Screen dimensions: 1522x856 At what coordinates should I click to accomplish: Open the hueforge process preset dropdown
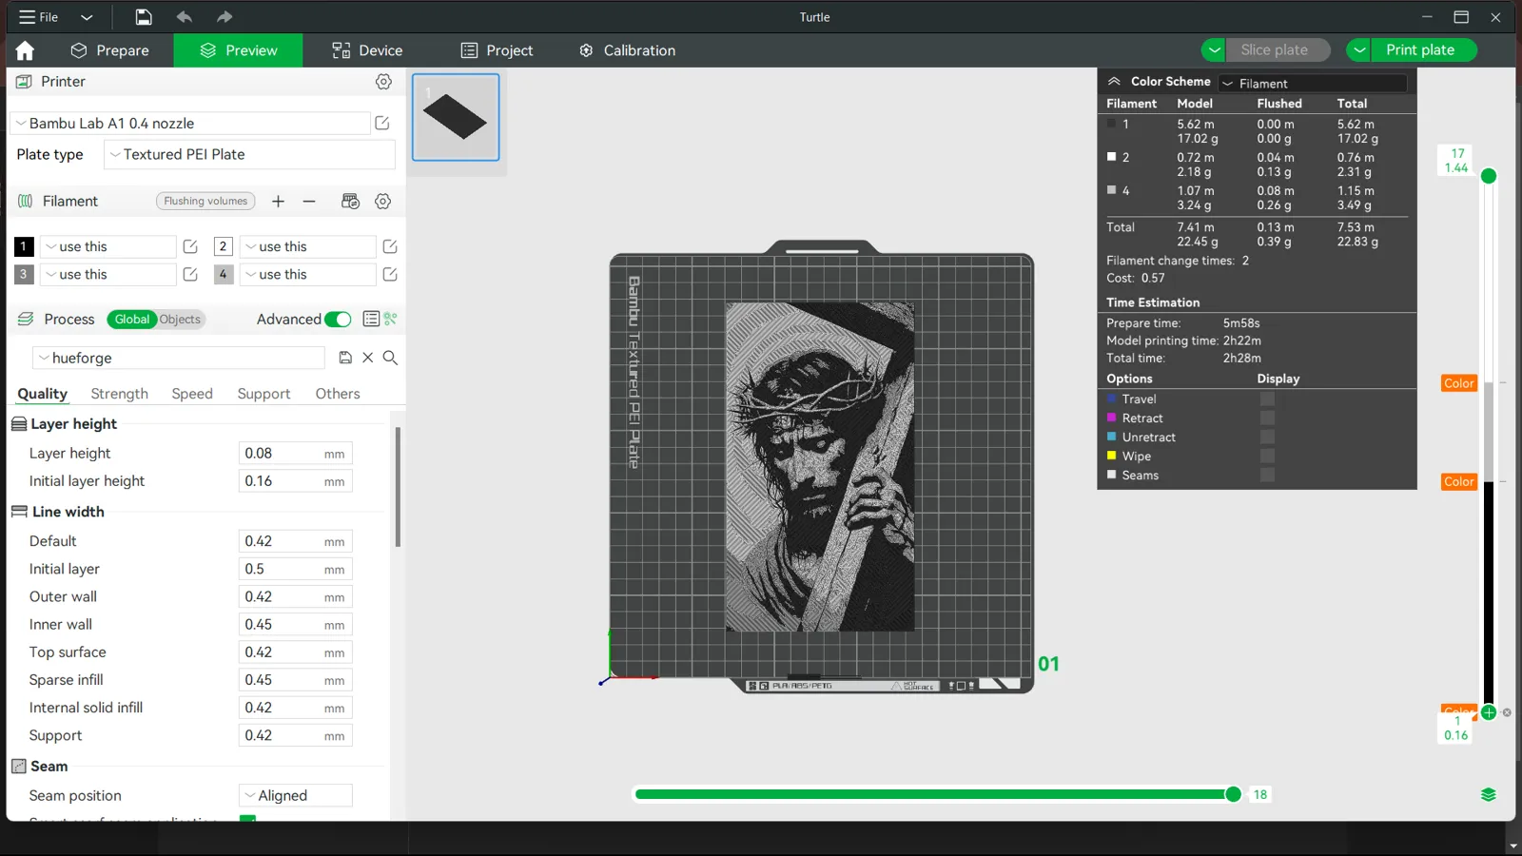tap(179, 358)
